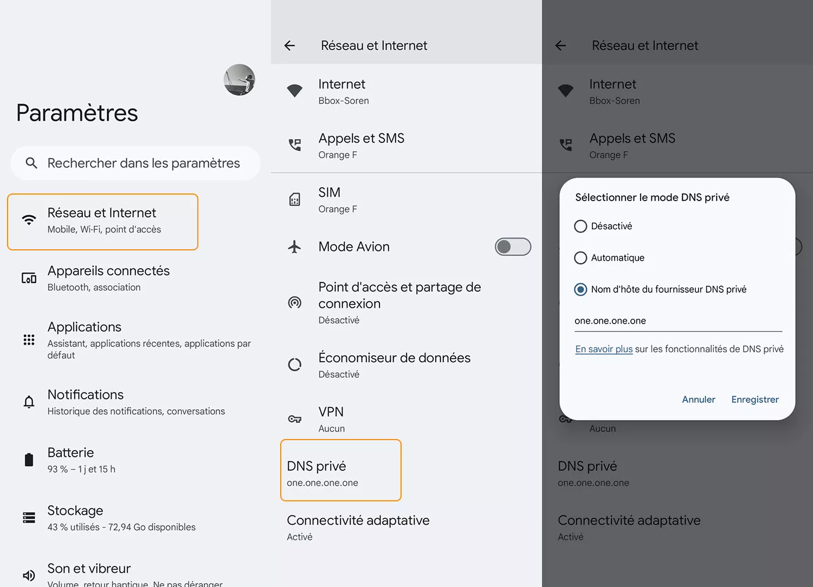Open Point d'accès et partage de connexion
813x587 pixels.
[x=399, y=302]
